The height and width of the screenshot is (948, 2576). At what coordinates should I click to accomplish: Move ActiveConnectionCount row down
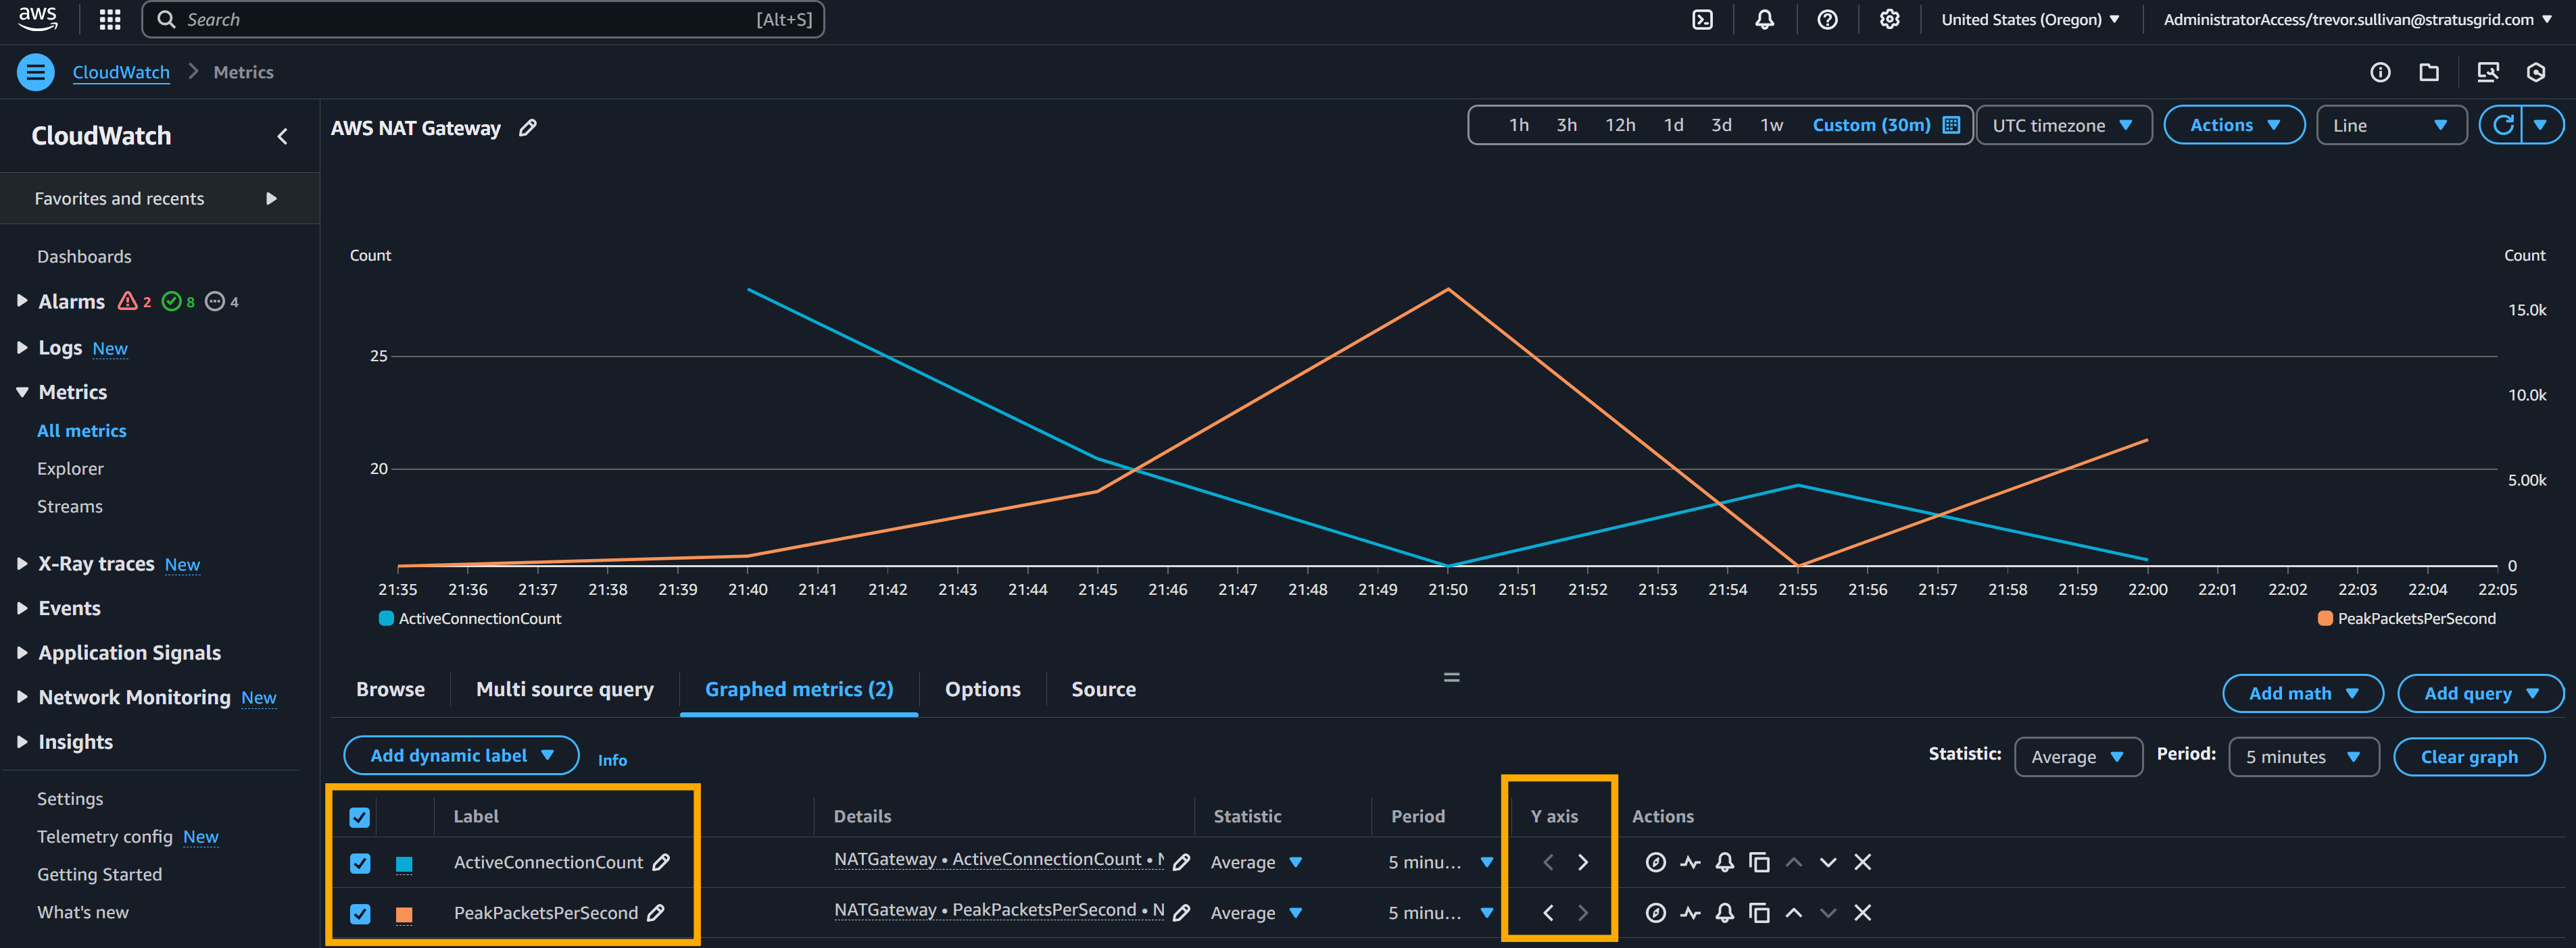click(1828, 862)
